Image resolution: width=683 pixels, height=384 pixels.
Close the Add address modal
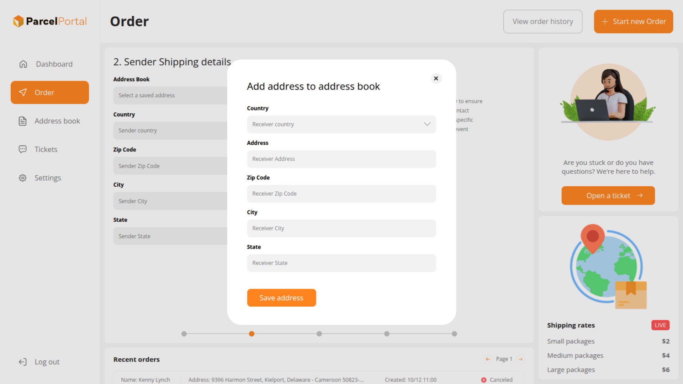tap(436, 78)
